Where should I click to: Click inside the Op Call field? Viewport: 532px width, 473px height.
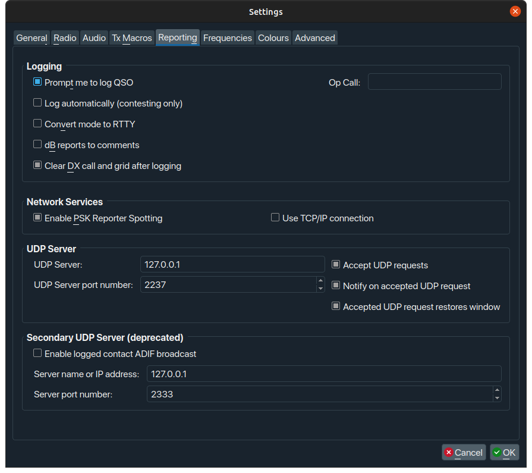coord(435,82)
